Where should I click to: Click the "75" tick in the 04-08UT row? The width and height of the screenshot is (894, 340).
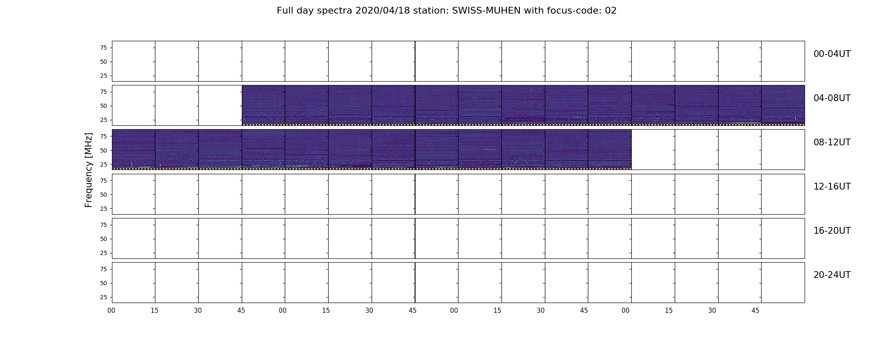point(103,92)
